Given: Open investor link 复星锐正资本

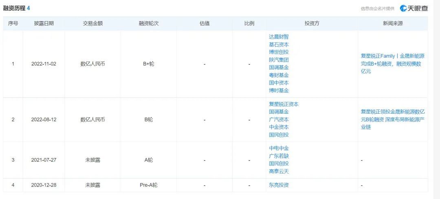Looking at the screenshot, I should click(284, 104).
